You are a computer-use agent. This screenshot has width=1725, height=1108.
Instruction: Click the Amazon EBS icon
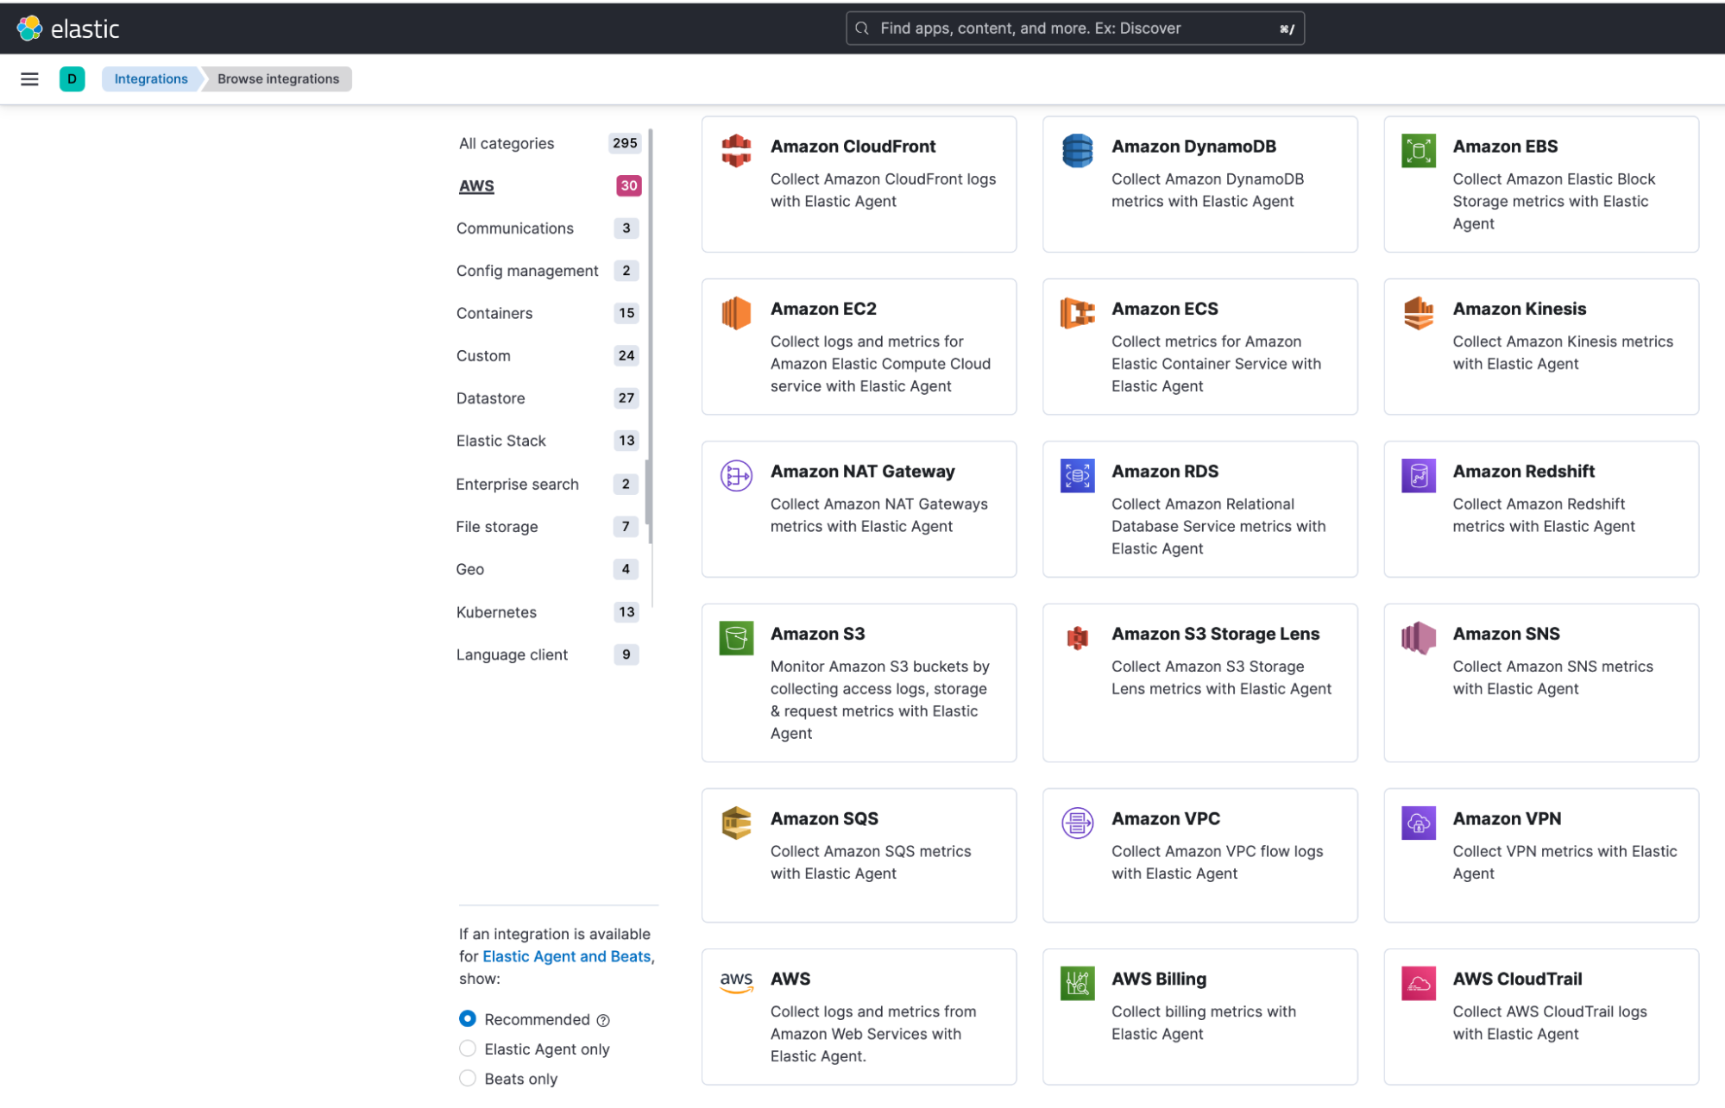(x=1418, y=151)
